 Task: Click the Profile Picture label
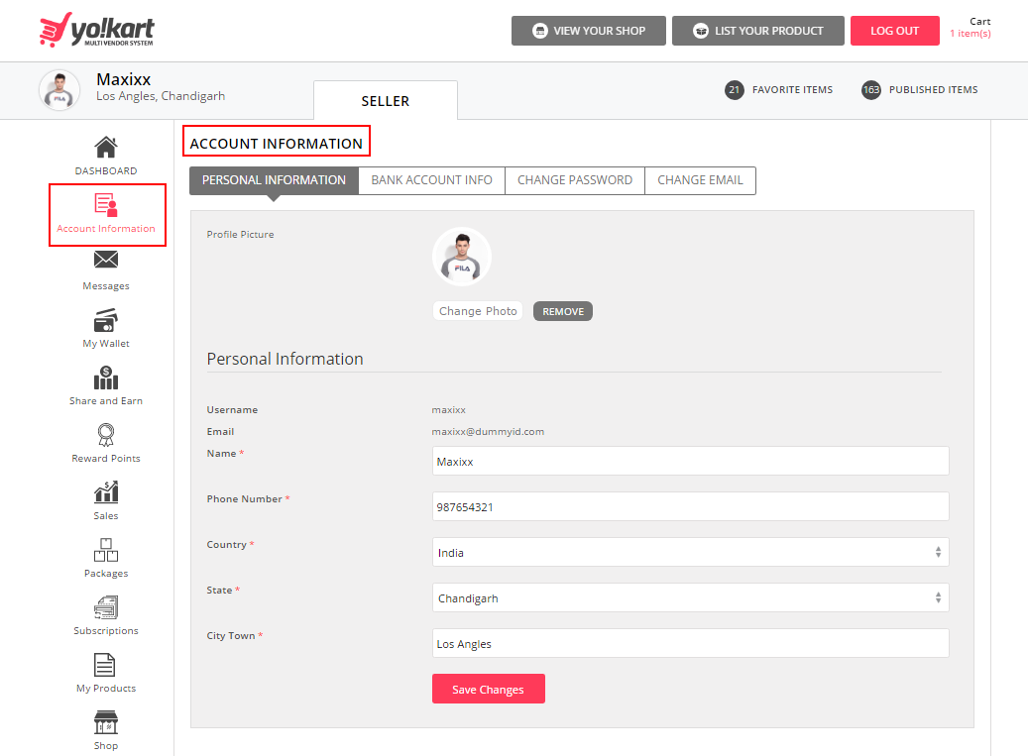(x=240, y=235)
